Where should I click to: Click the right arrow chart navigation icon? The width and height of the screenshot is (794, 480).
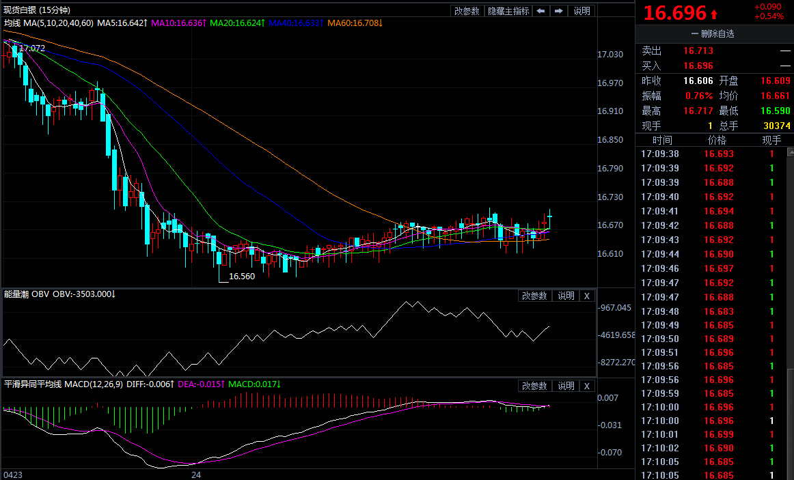(x=558, y=11)
